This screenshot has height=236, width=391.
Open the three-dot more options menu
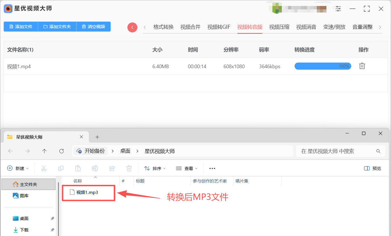[x=212, y=168]
